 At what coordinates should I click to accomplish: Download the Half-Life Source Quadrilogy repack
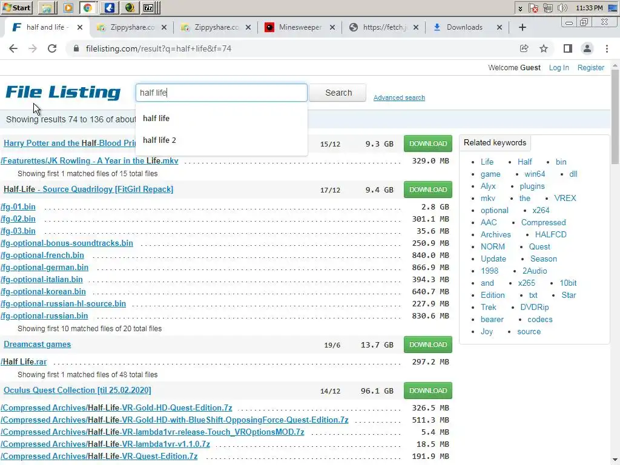tap(428, 190)
